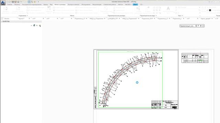Open the Вывод ribbon tab

pos(46,4)
